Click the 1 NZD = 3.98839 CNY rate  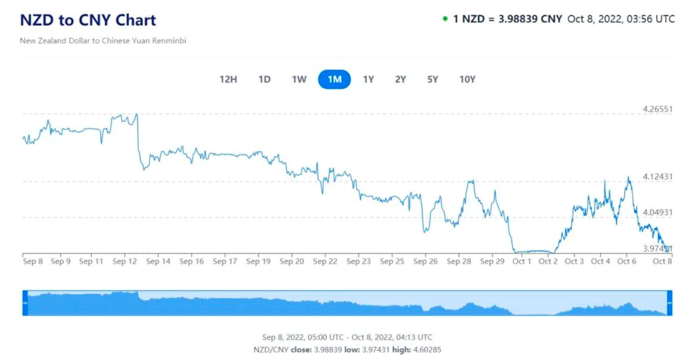coord(508,19)
